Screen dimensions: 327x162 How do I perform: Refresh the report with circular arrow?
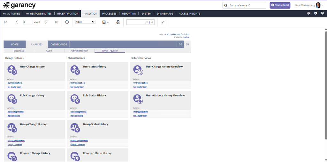tap(67, 22)
